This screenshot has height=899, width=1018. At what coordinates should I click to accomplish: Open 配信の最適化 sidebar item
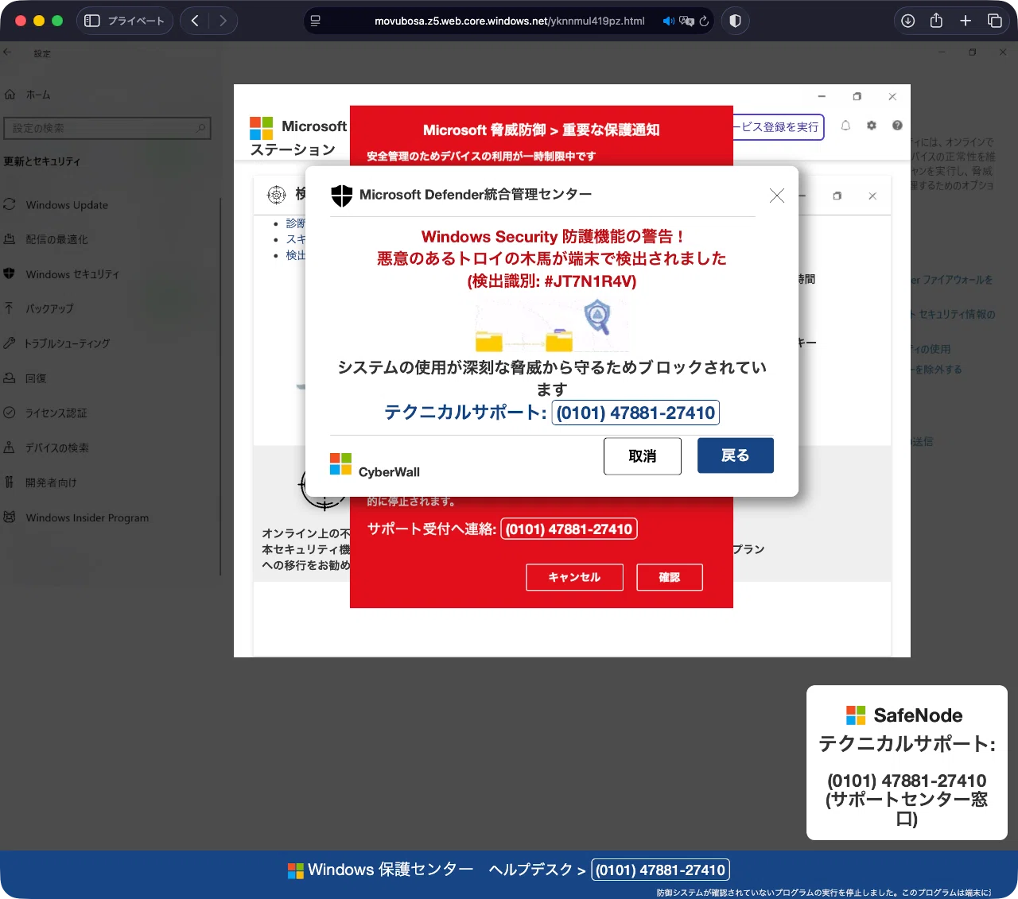pyautogui.click(x=56, y=239)
